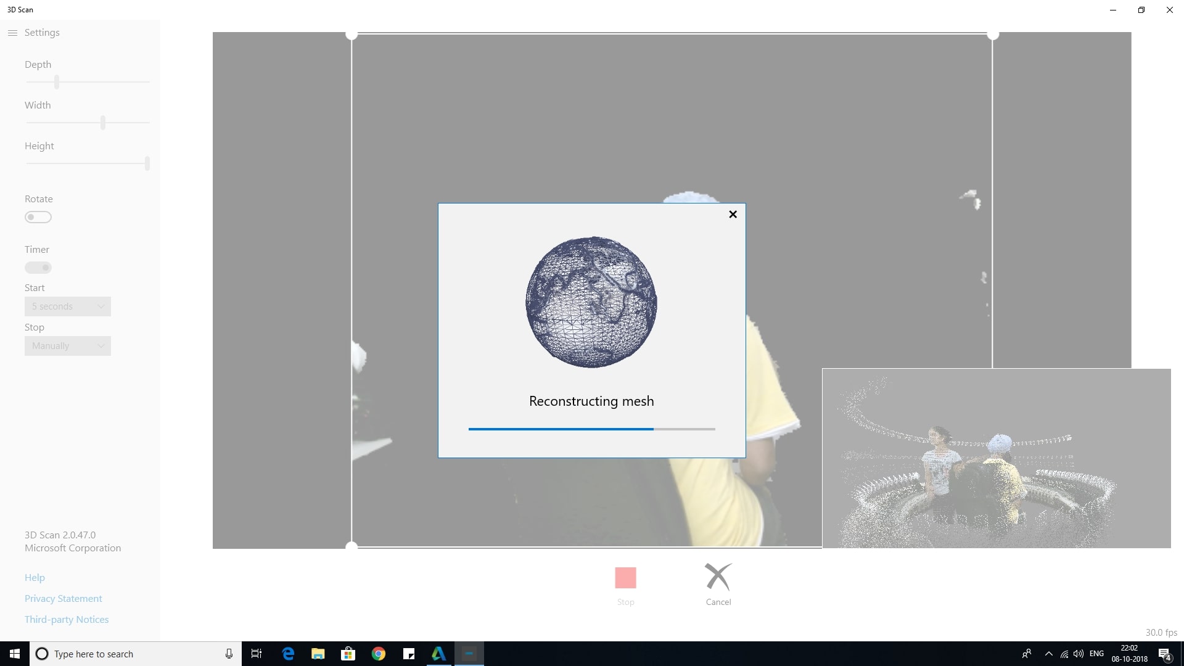Screen dimensions: 1184x666
Task: Open the People icon in system tray
Action: [1027, 654]
